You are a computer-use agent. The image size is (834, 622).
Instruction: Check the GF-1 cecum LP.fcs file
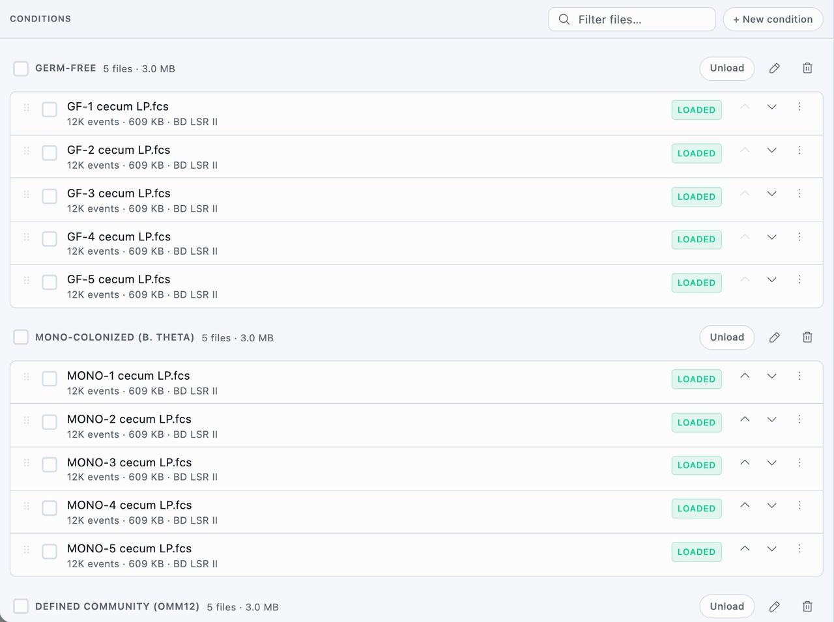coord(50,109)
